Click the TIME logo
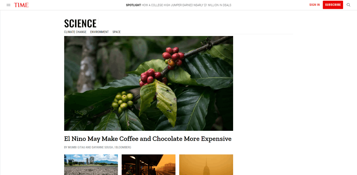Viewport: 357px width, 175px height. click(x=21, y=5)
